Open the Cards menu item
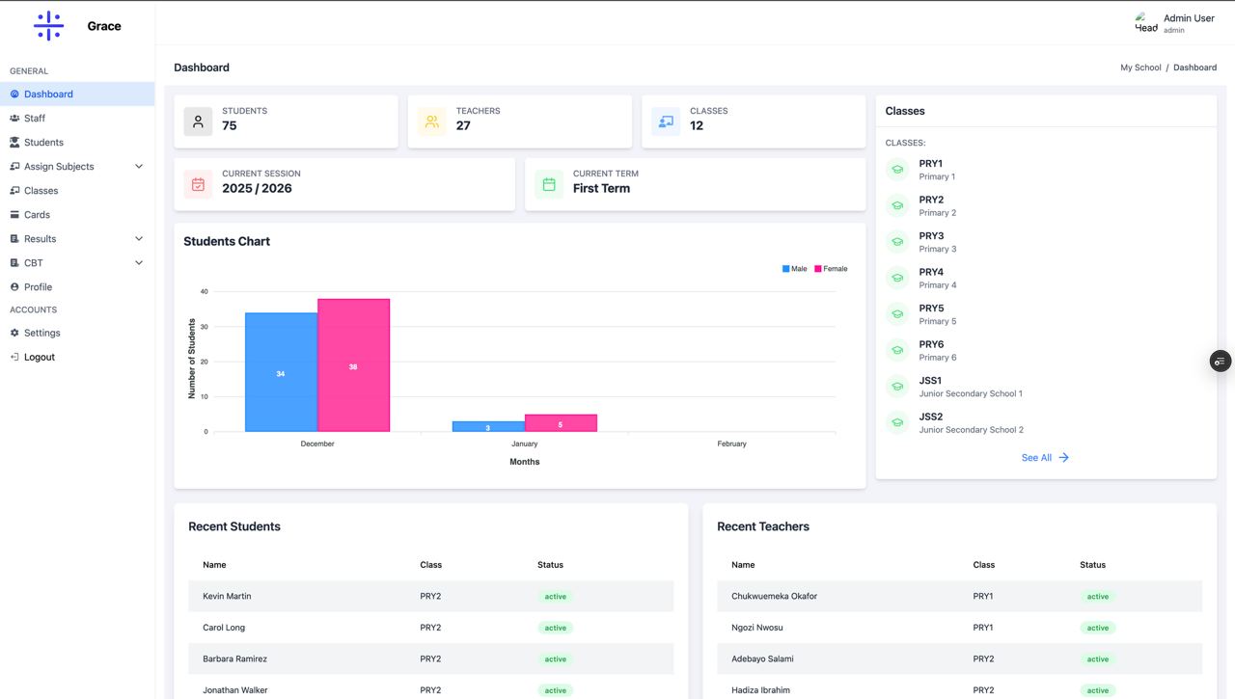The width and height of the screenshot is (1235, 699). (x=77, y=215)
